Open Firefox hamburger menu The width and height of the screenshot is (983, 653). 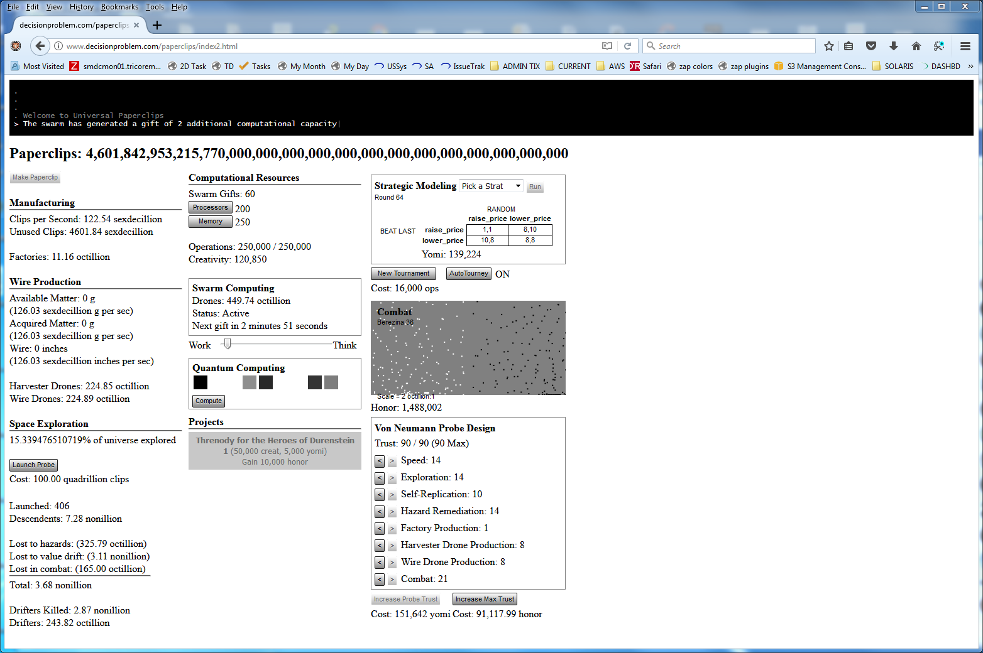pyautogui.click(x=965, y=46)
